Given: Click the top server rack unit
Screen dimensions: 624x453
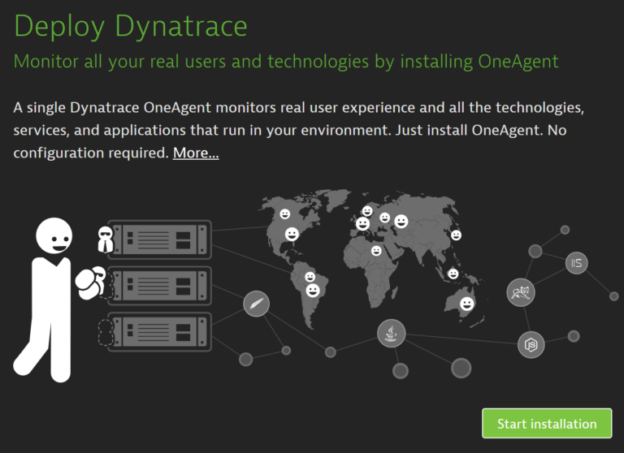Looking at the screenshot, I should 160,239.
